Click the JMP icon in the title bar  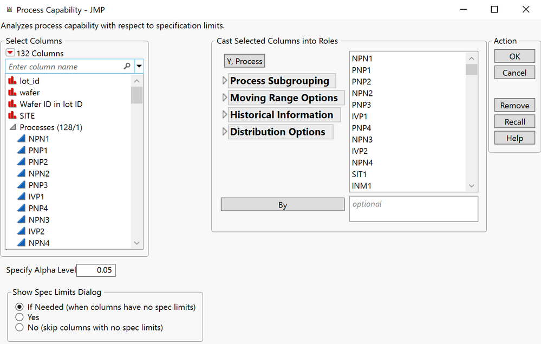[11, 9]
